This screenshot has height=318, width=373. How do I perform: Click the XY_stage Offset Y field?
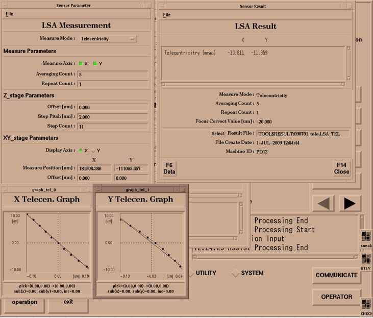[x=131, y=178]
